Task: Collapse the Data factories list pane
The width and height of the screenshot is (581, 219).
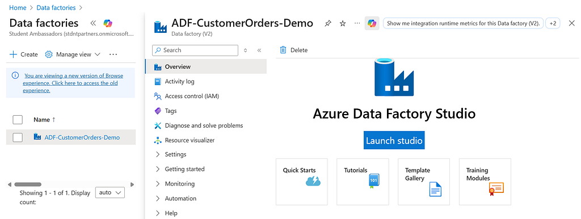Action: pos(94,23)
